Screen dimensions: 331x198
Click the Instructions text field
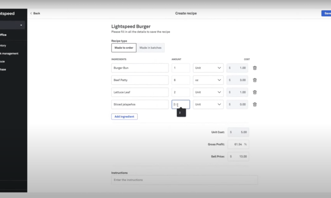click(x=184, y=180)
